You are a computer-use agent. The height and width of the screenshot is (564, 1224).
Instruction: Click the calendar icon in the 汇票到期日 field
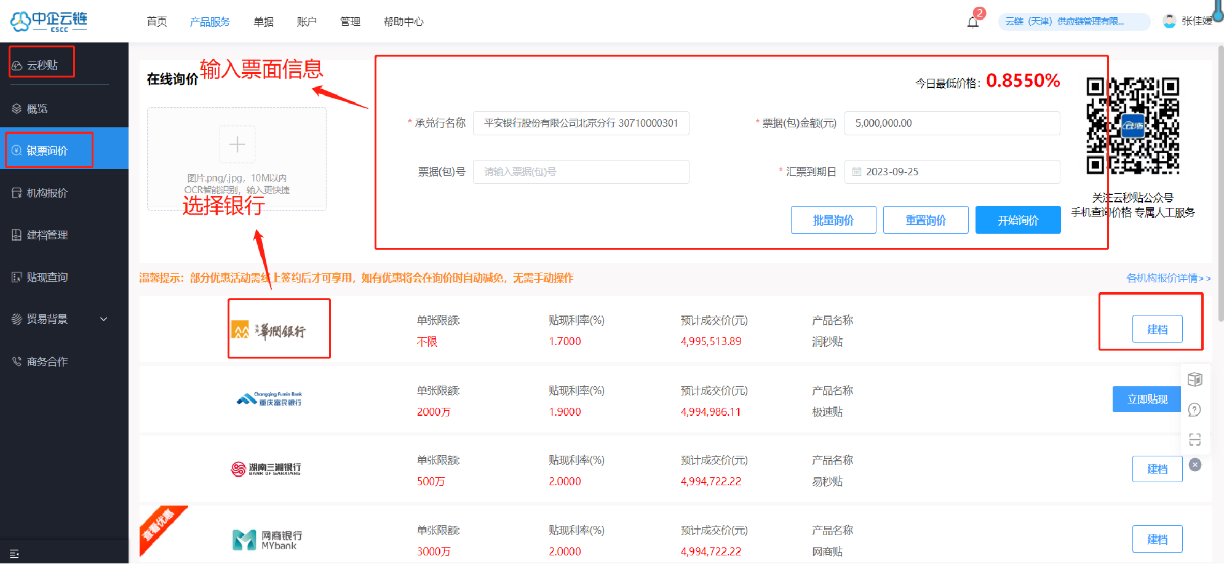tap(857, 172)
